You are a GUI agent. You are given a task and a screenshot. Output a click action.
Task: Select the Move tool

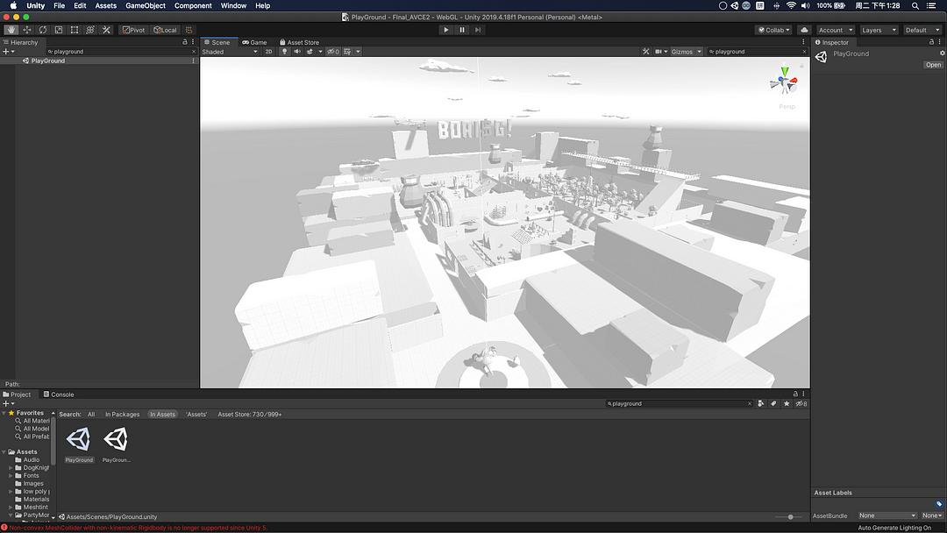coord(27,30)
